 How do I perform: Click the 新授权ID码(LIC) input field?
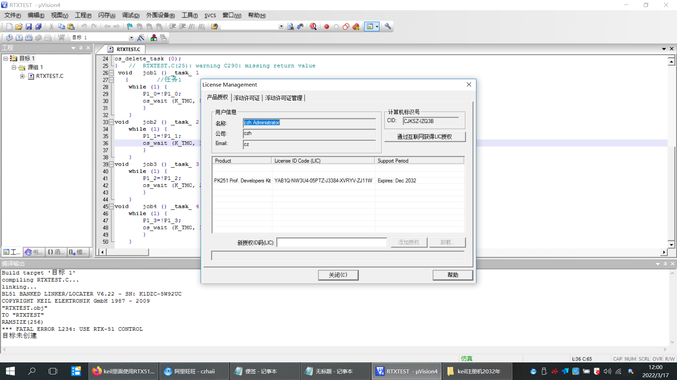332,242
